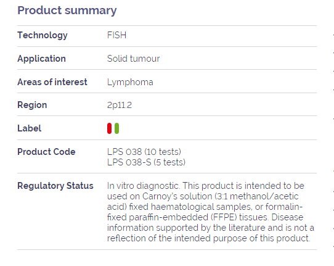Click the Technology row label

coord(43,35)
